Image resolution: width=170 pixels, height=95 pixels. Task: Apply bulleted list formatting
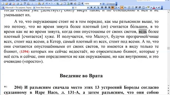(133, 7)
